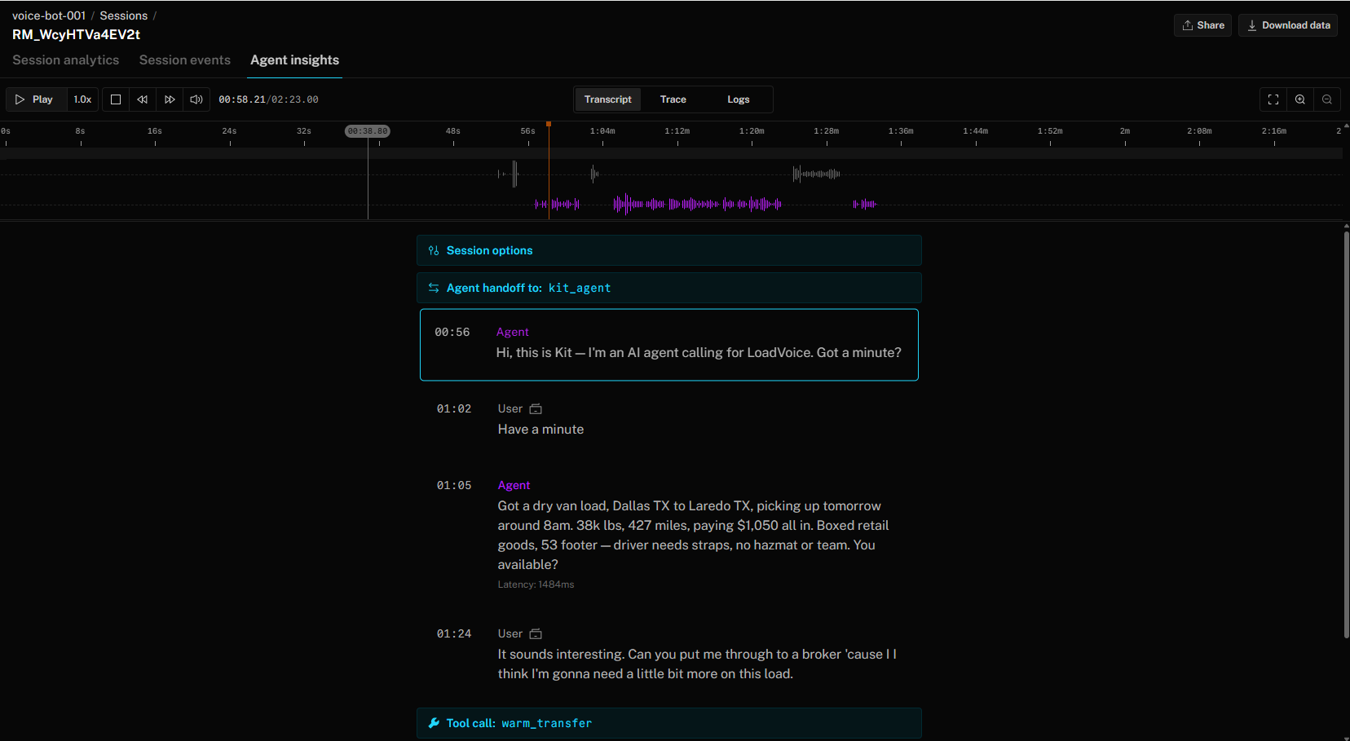Viewport: 1350px width, 741px height.
Task: Expand the Session options row
Action: click(x=669, y=250)
